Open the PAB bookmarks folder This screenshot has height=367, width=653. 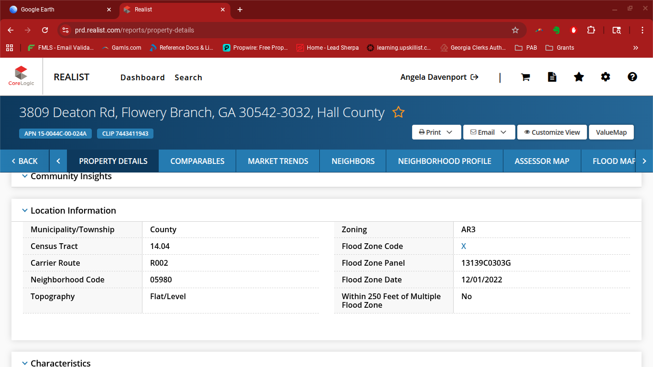click(526, 48)
